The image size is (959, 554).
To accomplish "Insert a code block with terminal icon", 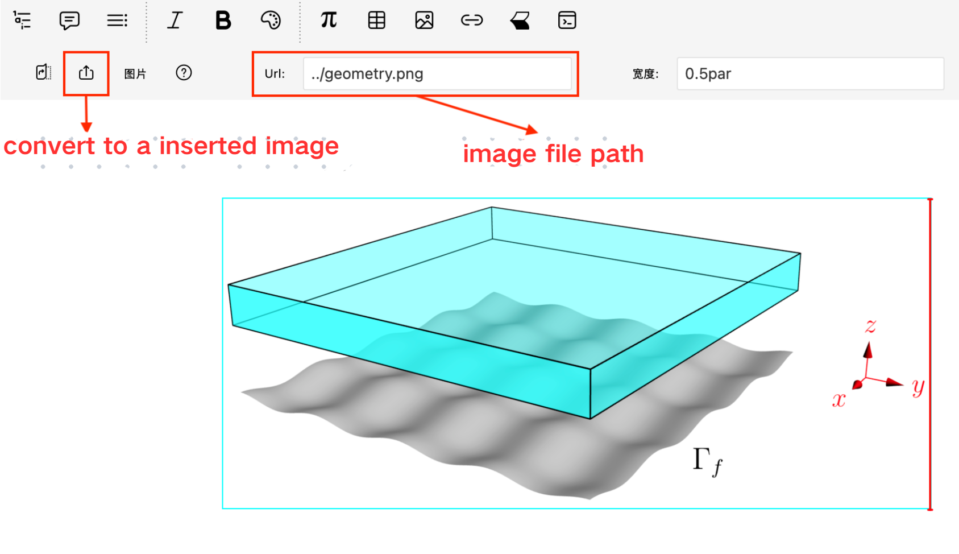I will 567,20.
